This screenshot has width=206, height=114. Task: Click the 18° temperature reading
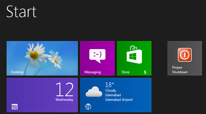click(x=110, y=85)
